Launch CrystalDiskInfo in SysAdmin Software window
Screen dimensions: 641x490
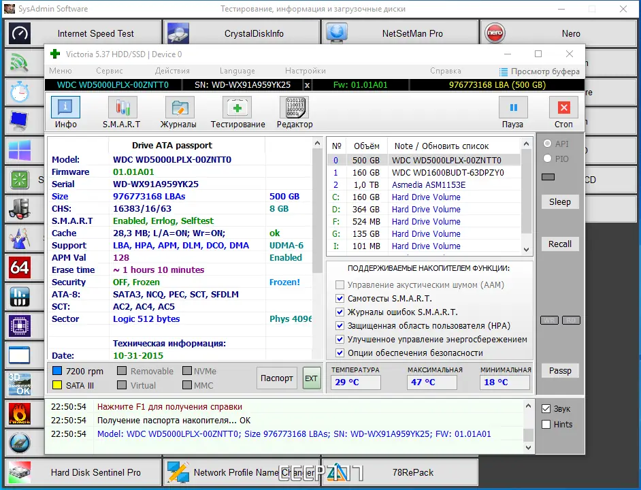click(x=241, y=33)
